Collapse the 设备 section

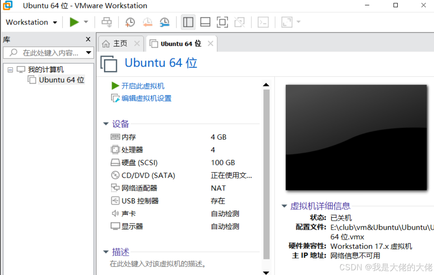[x=106, y=124]
